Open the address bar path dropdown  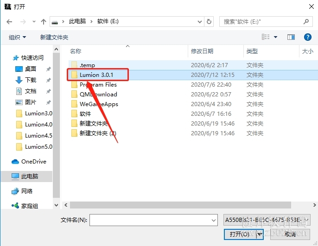[x=200, y=22]
